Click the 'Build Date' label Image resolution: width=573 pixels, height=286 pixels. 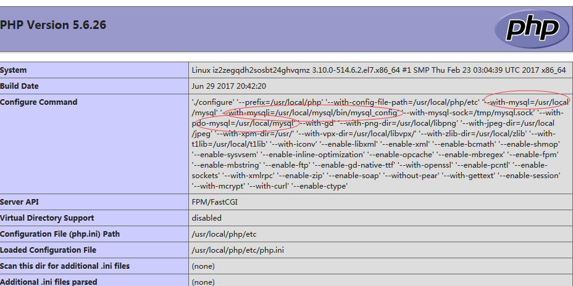click(x=19, y=86)
